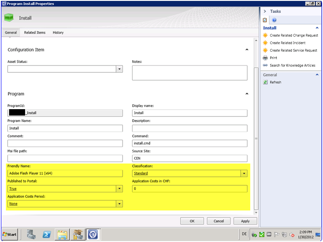Image resolution: width=323 pixels, height=242 pixels.
Task: Open the help icon in Tasks pane
Action: (274, 20)
